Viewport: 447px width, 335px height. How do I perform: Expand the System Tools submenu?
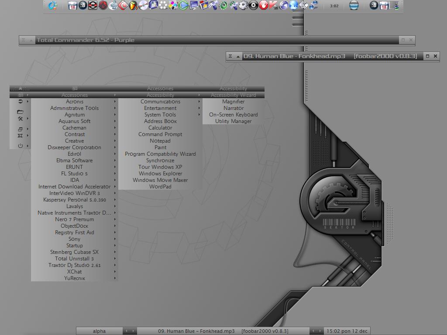tap(160, 115)
